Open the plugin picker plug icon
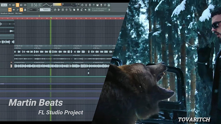The image size is (221, 124). coord(78,10)
